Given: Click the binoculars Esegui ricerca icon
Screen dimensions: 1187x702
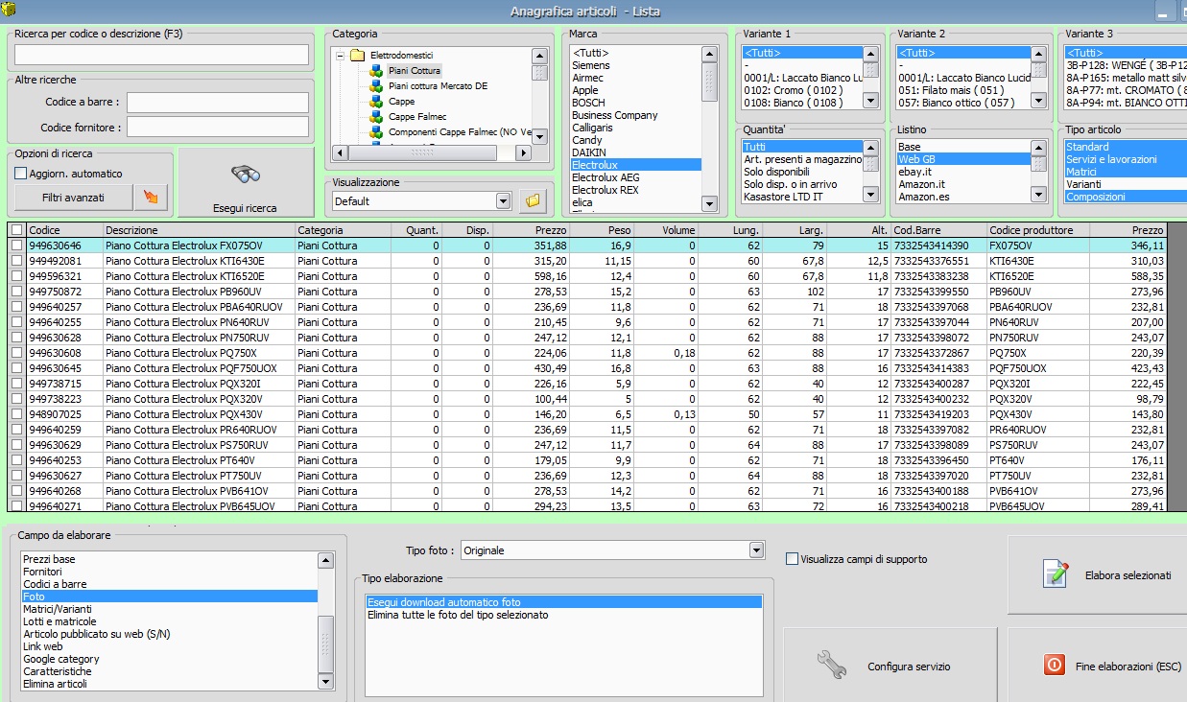Looking at the screenshot, I should [247, 175].
